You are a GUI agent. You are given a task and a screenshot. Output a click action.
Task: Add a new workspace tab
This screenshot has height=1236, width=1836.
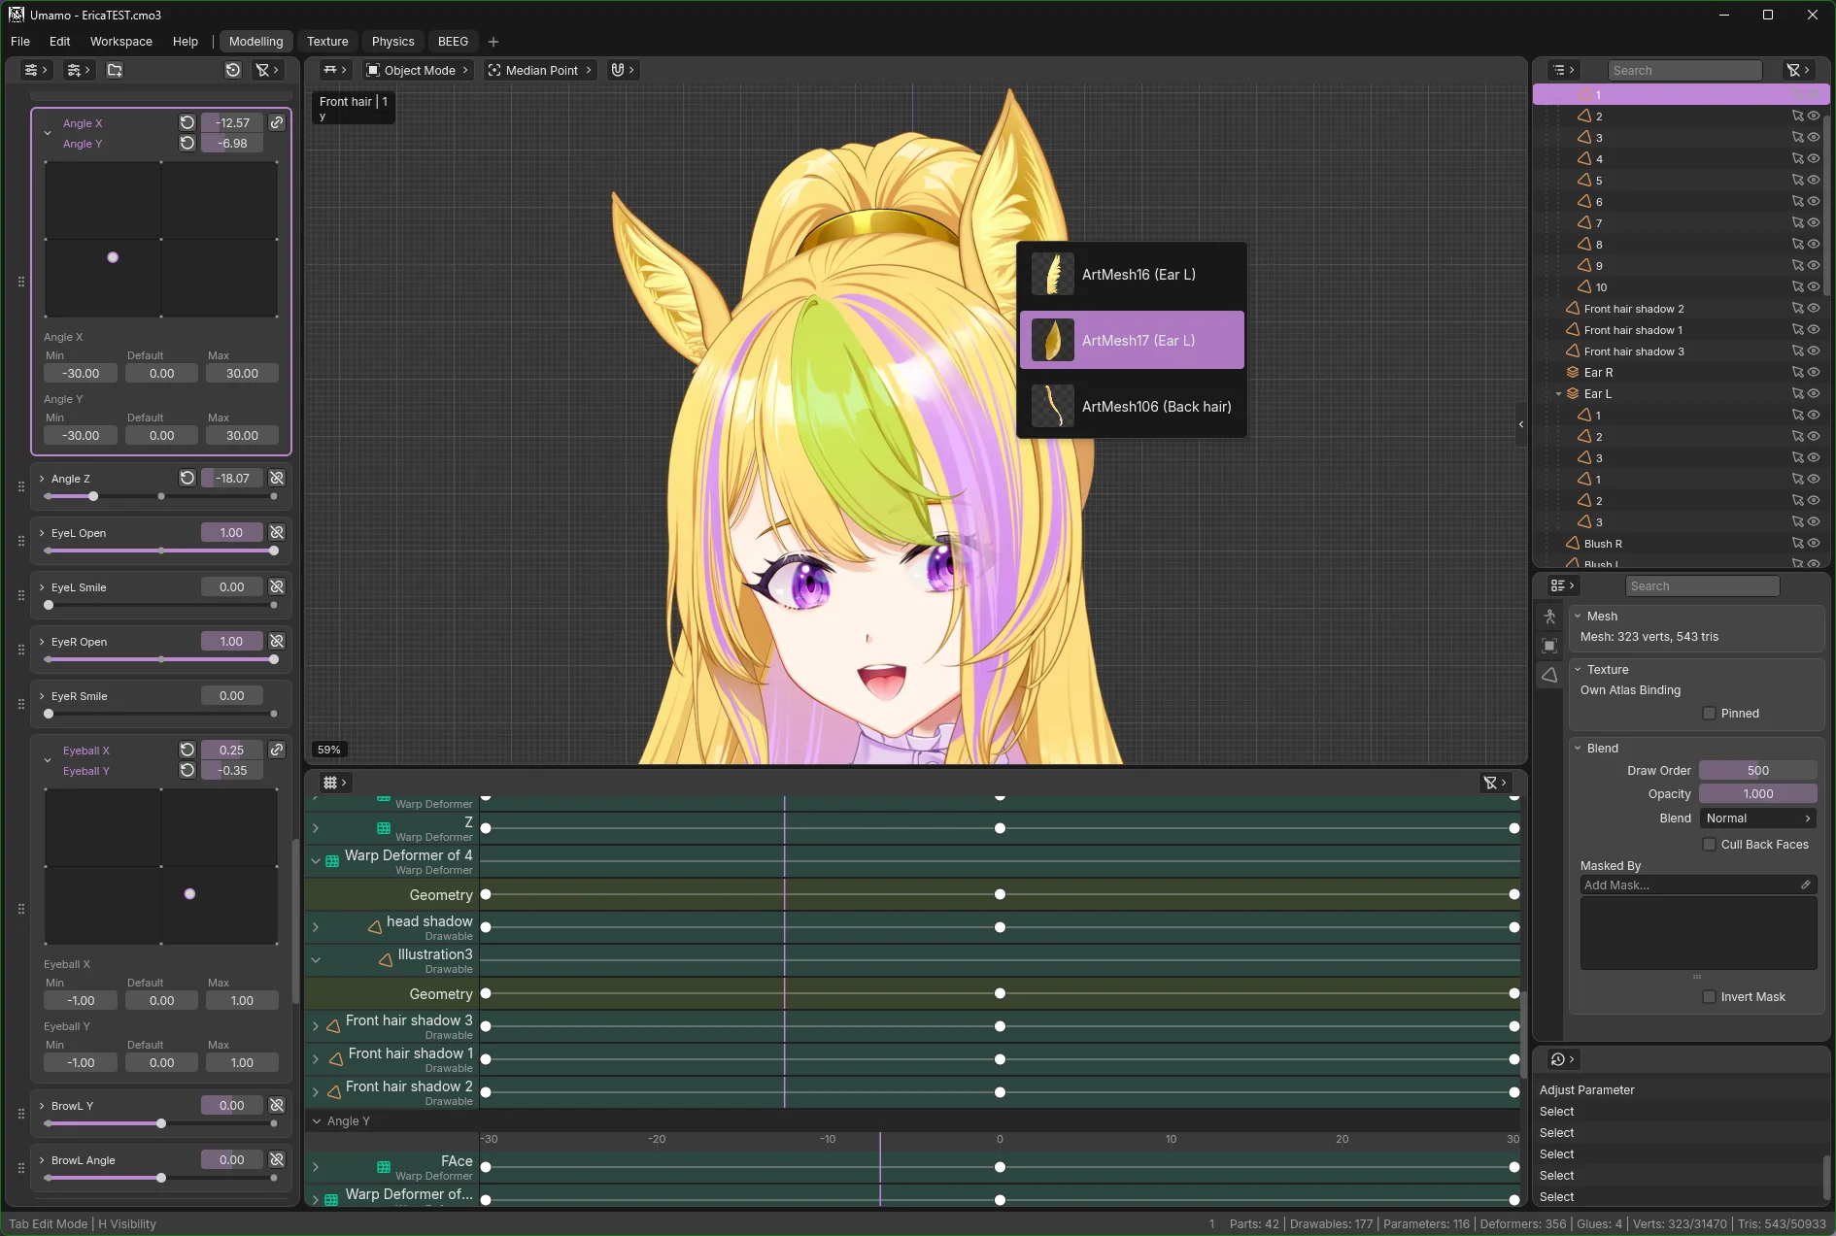tap(493, 41)
